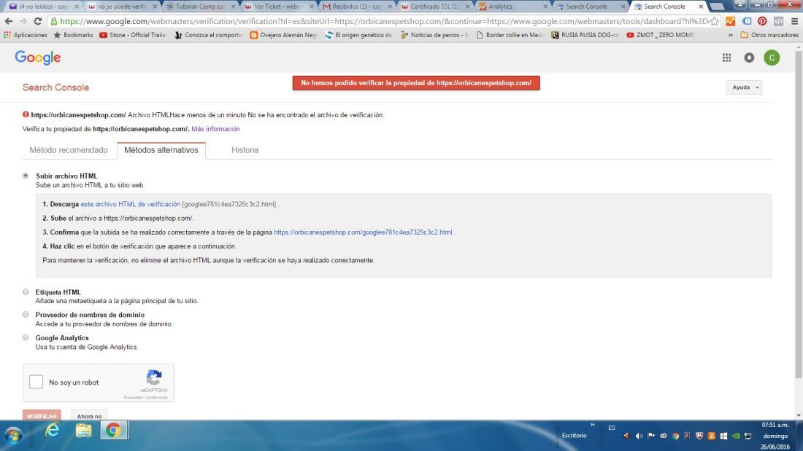Open reCAPTCHA Privacidad link
Image resolution: width=803 pixels, height=451 pixels.
coord(133,397)
